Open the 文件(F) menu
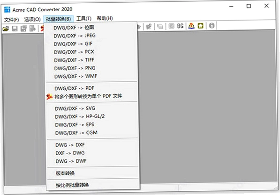This screenshot has height=195, width=280. tap(11, 20)
